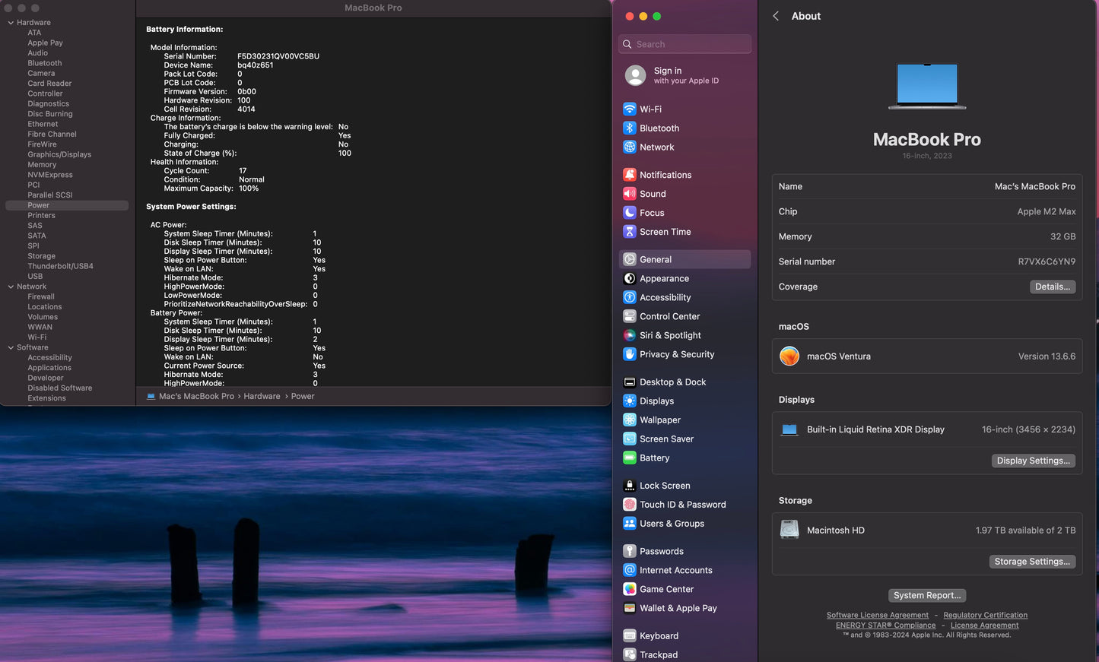Select Applications under Software
The width and height of the screenshot is (1099, 662).
(x=49, y=368)
